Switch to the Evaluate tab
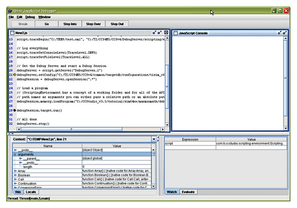 pyautogui.click(x=188, y=192)
